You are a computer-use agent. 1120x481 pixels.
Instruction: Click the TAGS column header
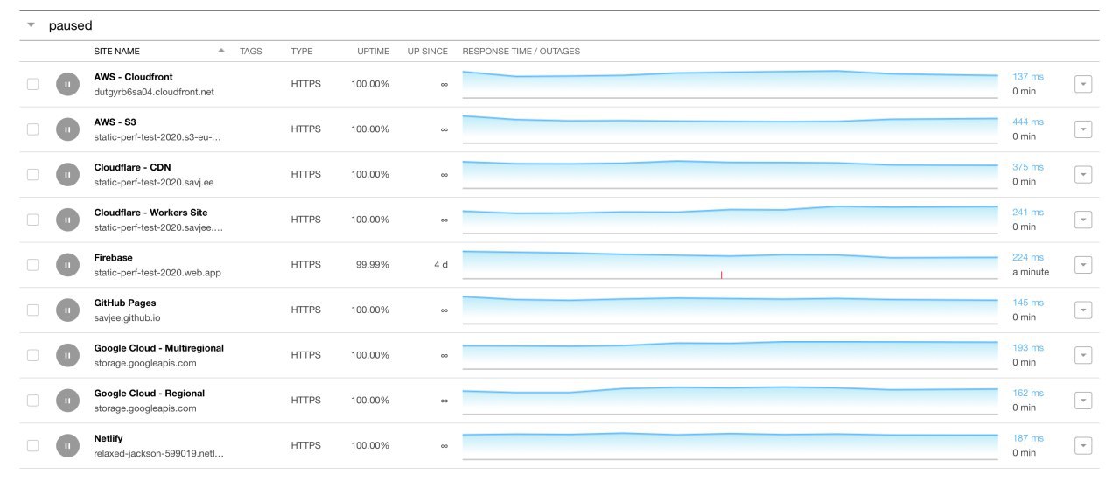251,52
